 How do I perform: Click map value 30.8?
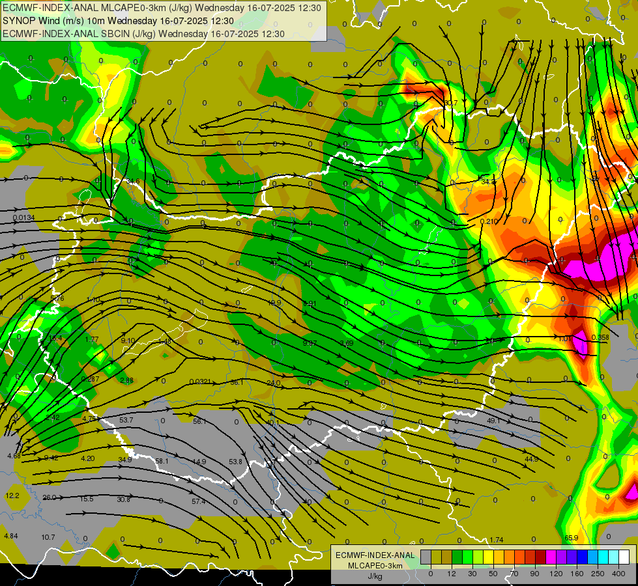tap(123, 499)
